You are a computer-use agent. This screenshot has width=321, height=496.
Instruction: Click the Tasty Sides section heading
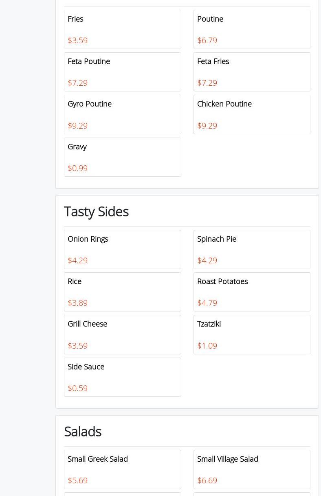[x=96, y=211]
